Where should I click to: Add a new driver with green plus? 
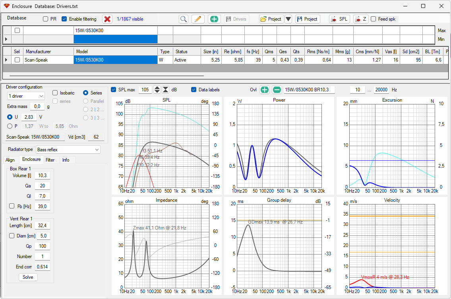[214, 19]
